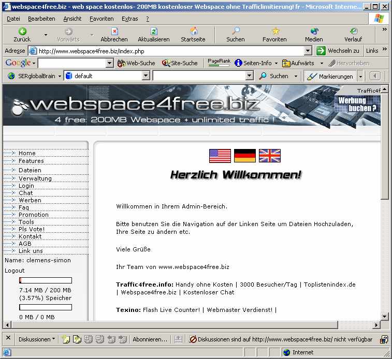Screen dimensions: 392x359
Task: Click the Logout link in sidebar
Action: coord(14,271)
